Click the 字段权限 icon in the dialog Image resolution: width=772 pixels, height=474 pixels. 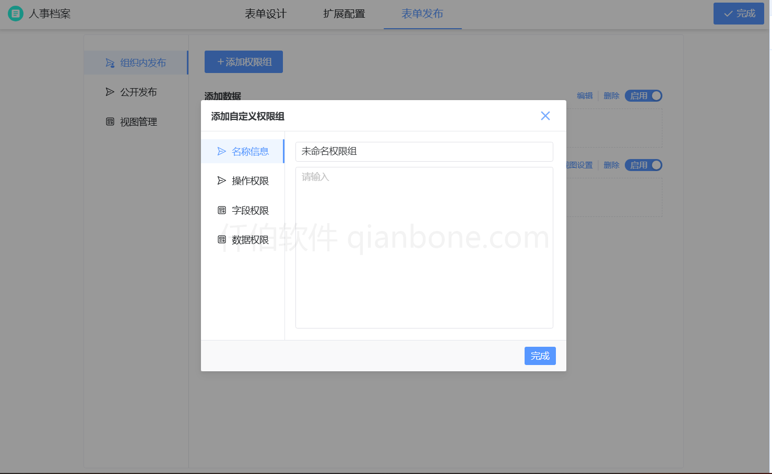(x=221, y=210)
